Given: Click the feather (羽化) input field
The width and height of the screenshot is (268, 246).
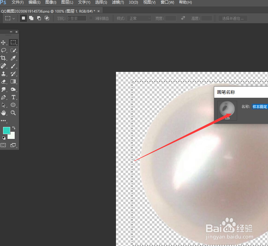Looking at the screenshot, I should point(77,18).
